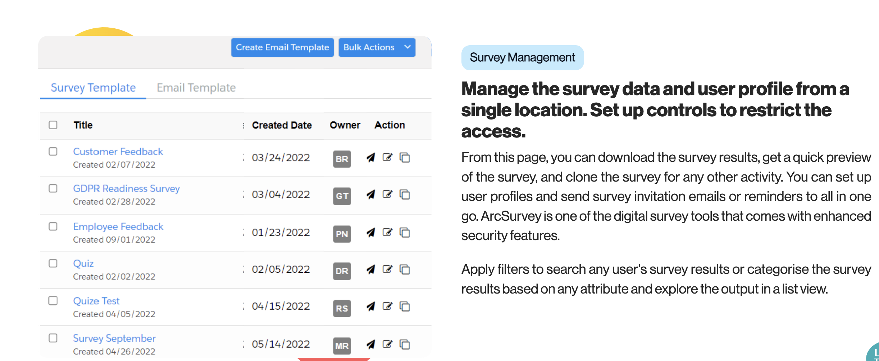
Task: Clone the Survey September survey
Action: pos(405,344)
